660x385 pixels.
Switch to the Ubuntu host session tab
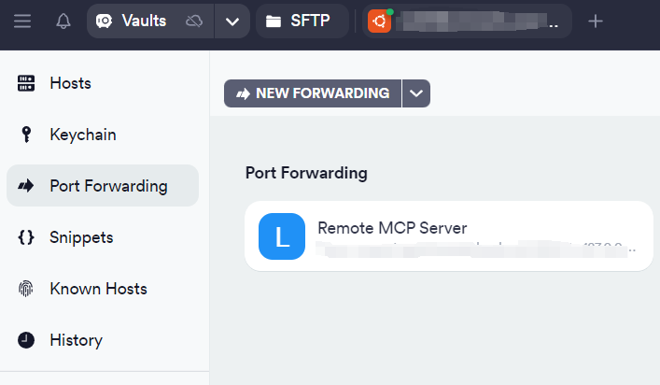click(467, 21)
